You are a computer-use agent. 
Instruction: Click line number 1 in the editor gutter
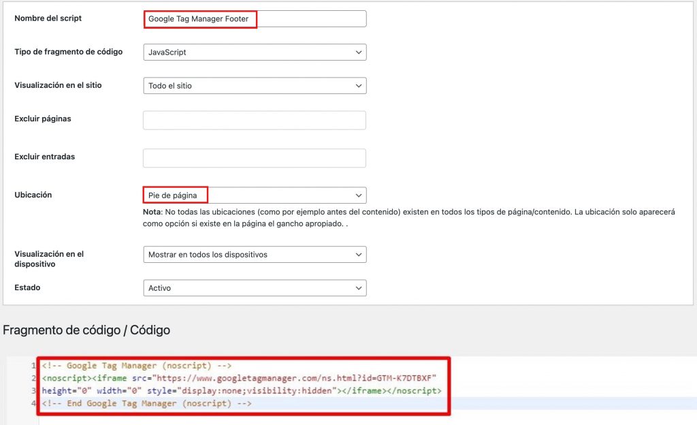[x=33, y=366]
